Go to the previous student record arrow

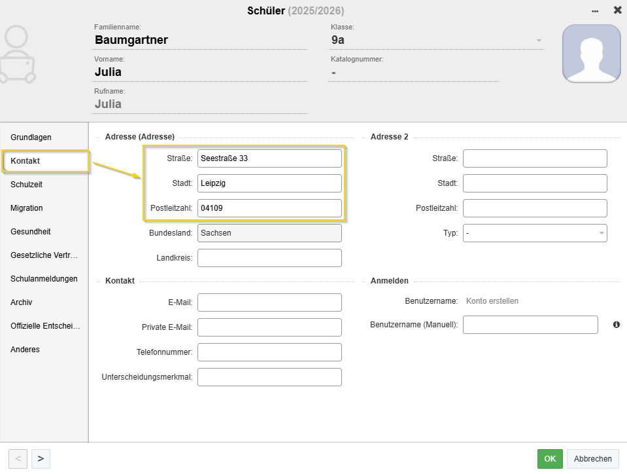point(18,459)
